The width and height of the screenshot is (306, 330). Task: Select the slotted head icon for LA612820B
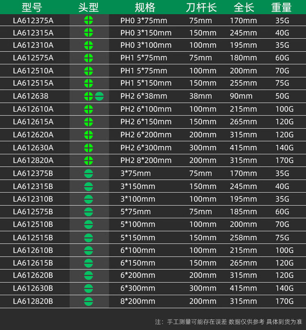[89, 301]
